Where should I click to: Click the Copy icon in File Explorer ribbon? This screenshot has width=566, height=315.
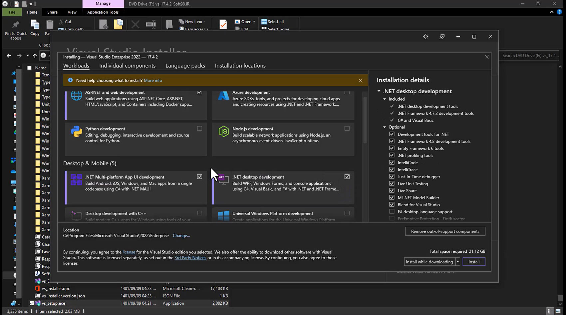(x=35, y=25)
